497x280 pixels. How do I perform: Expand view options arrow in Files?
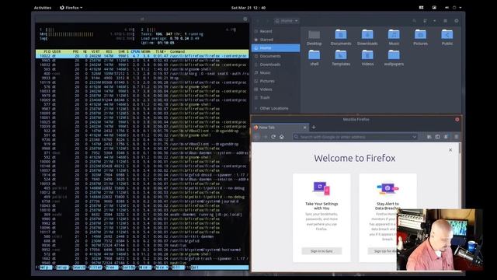click(x=434, y=21)
